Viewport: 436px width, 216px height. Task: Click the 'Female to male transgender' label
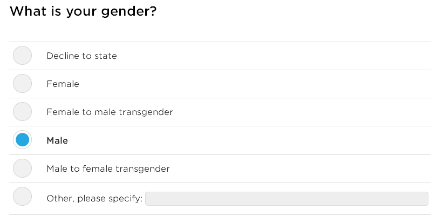(x=110, y=112)
